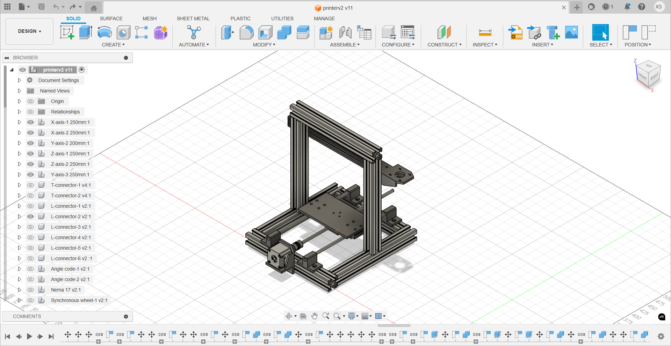This screenshot has width=671, height=346.
Task: Toggle visibility of printerv2 v11 root
Action: [x=23, y=70]
